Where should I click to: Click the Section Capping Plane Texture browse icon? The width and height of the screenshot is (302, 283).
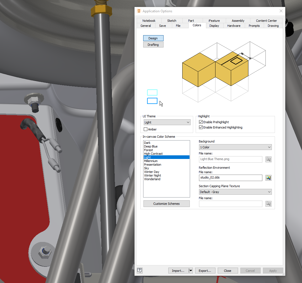point(268,204)
